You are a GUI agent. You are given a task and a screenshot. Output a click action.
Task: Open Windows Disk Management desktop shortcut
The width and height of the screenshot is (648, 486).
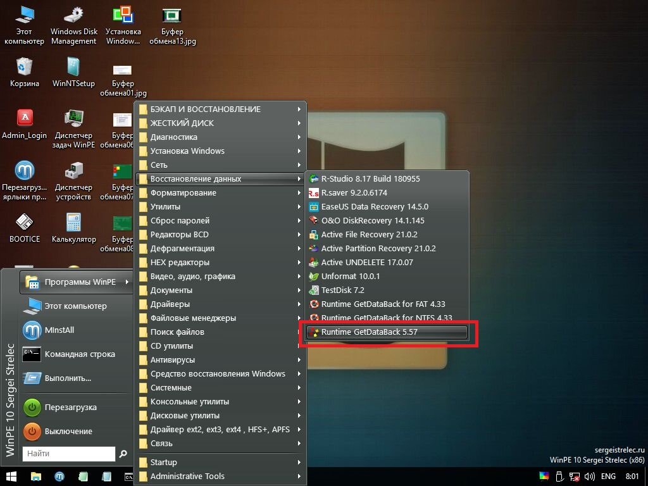coord(74,25)
